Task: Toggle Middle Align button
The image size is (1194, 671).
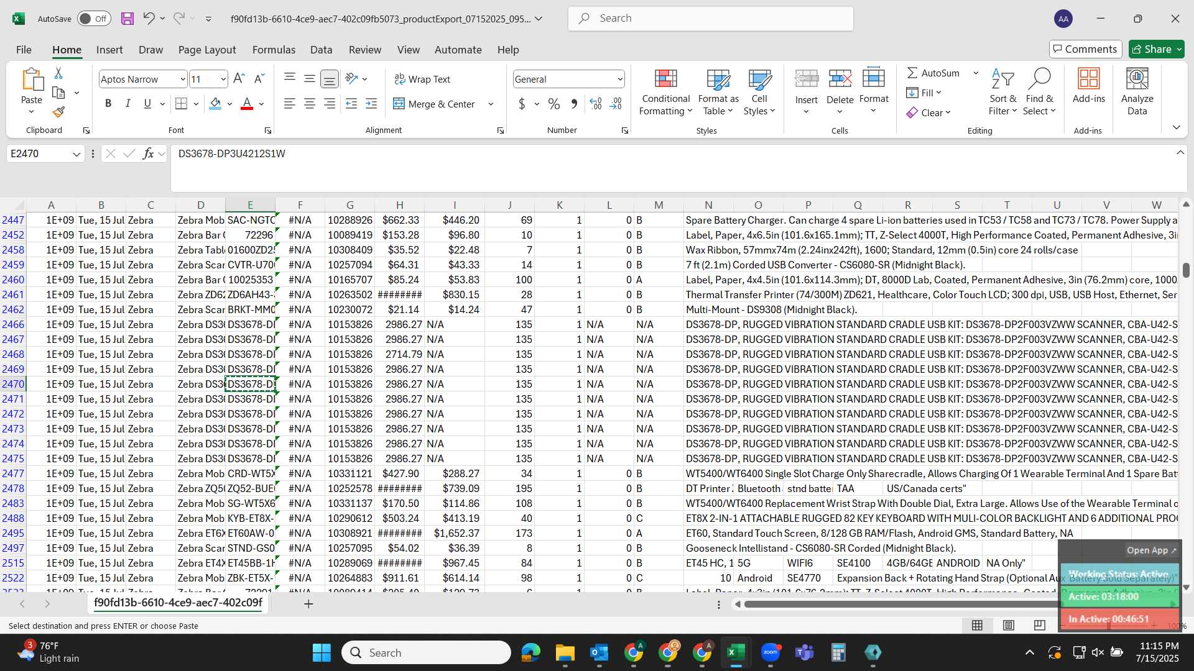Action: pos(309,78)
